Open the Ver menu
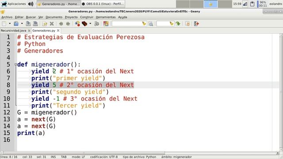The width and height of the screenshot is (283, 159). point(41,17)
